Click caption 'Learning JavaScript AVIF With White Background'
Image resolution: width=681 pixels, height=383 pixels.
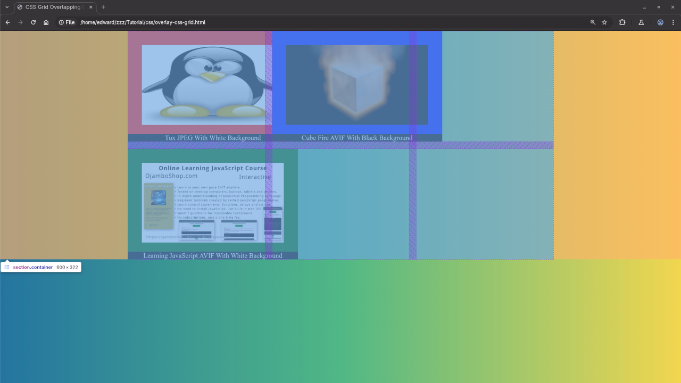(x=213, y=256)
